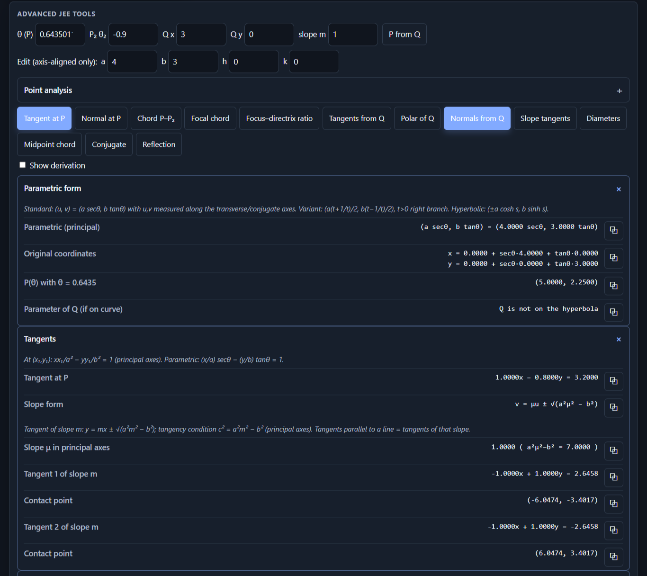This screenshot has height=576, width=647.
Task: Click the Q y input field
Action: 269,35
